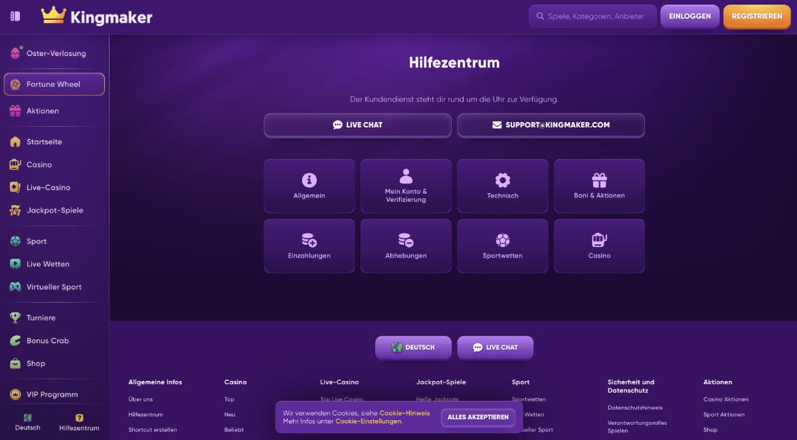Toggle the sidebar collapse icon beside the Kingmaker logo

click(15, 16)
